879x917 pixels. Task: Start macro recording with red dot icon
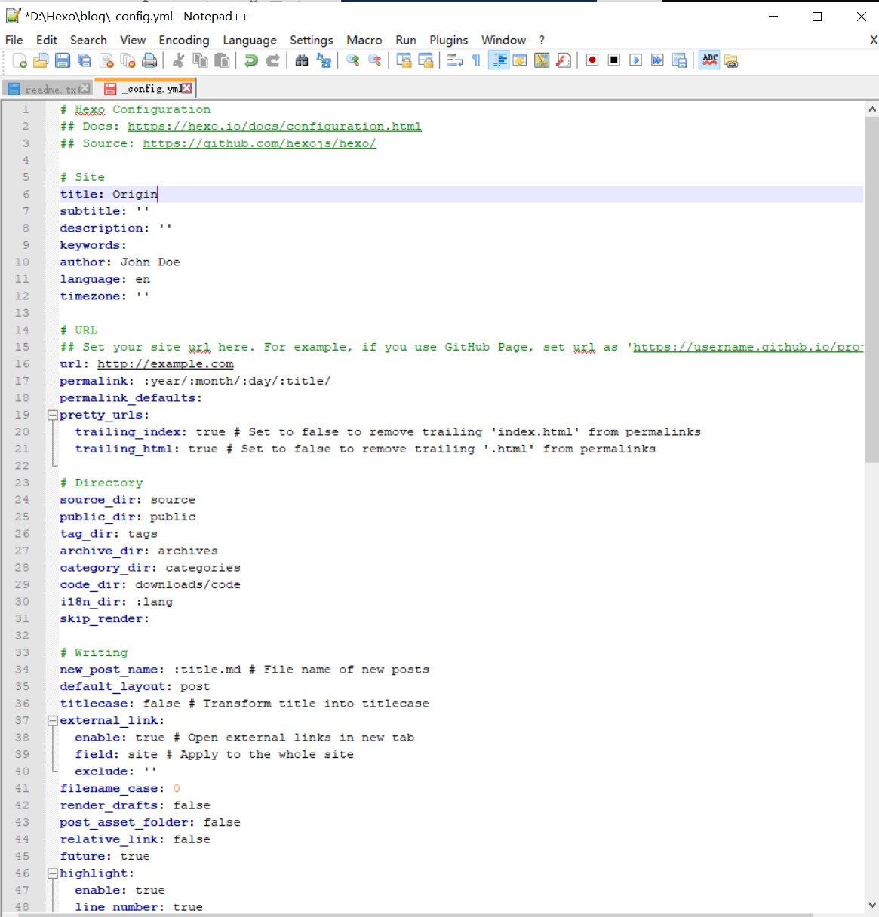click(x=592, y=61)
